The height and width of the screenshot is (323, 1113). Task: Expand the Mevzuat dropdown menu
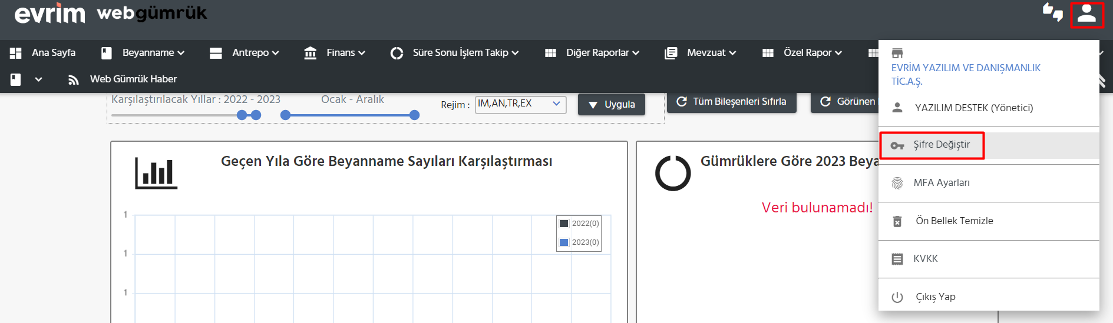711,52
